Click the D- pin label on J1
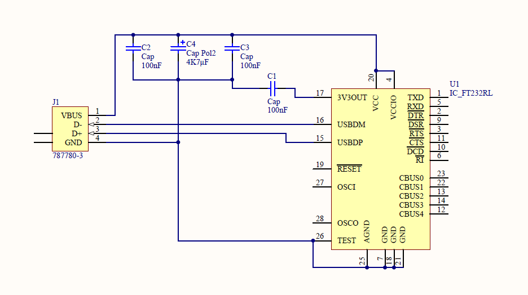Image resolution: width=528 pixels, height=295 pixels. point(78,124)
